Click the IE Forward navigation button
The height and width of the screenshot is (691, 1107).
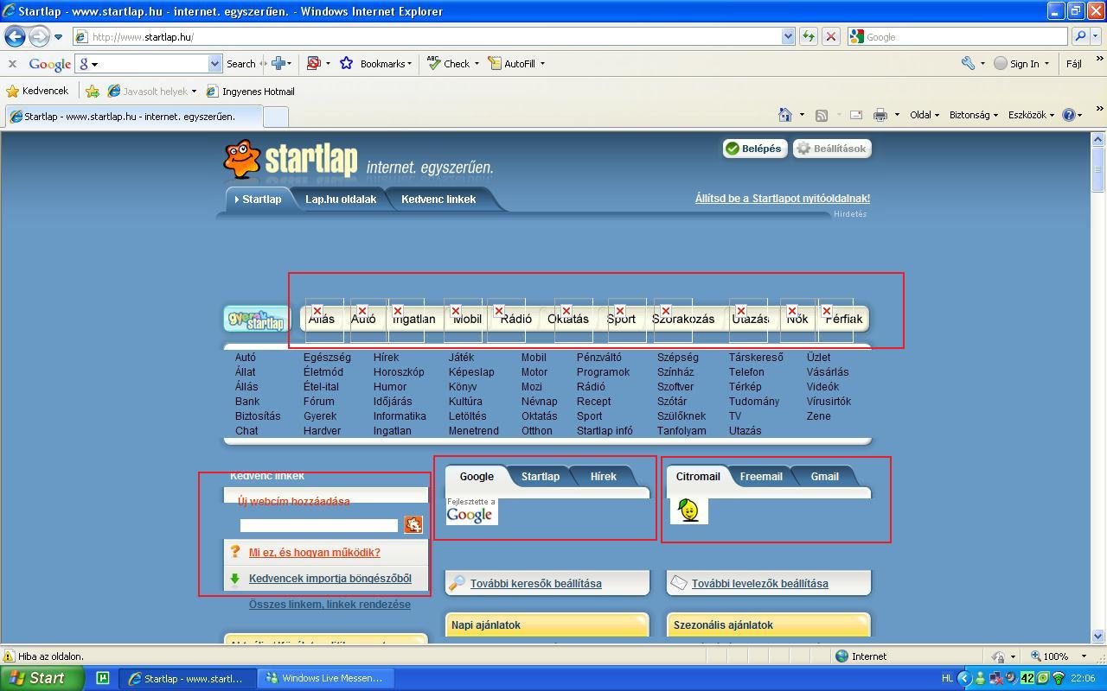pyautogui.click(x=39, y=37)
